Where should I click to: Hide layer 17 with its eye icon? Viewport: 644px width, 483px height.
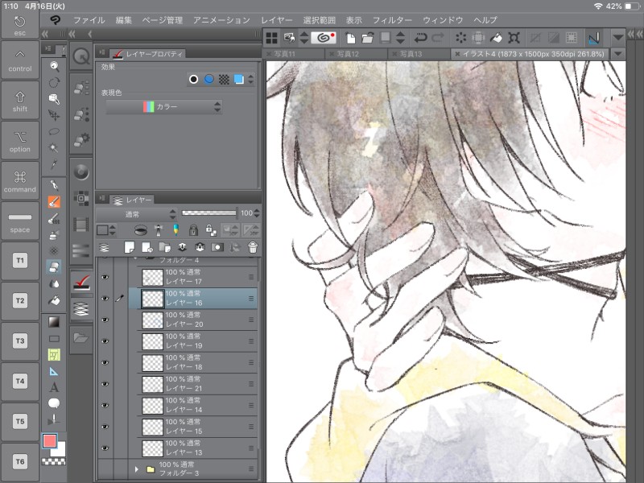tap(105, 278)
